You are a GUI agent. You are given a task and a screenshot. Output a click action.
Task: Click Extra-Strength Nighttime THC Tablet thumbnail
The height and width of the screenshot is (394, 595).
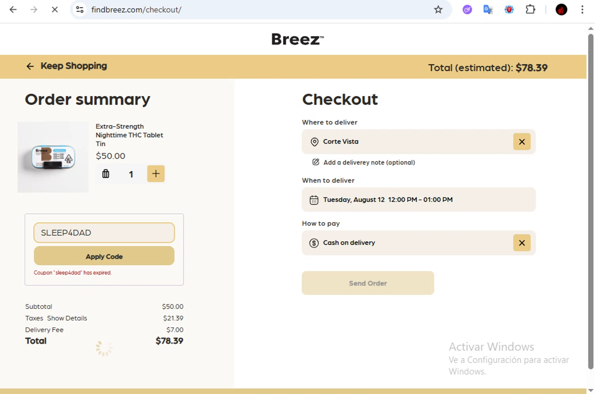53,157
